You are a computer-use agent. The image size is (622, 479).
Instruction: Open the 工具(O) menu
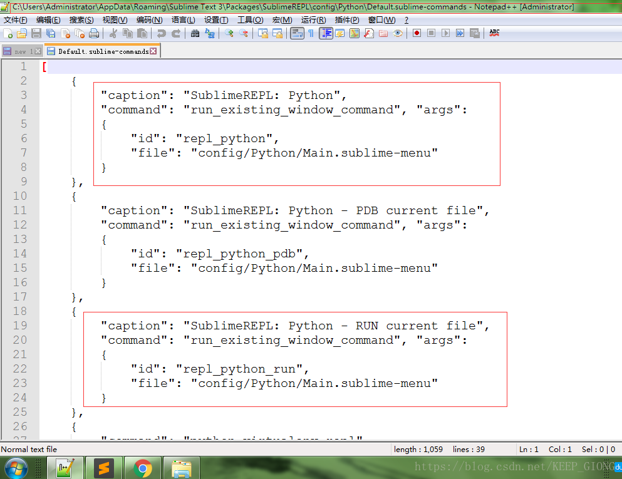click(x=251, y=20)
